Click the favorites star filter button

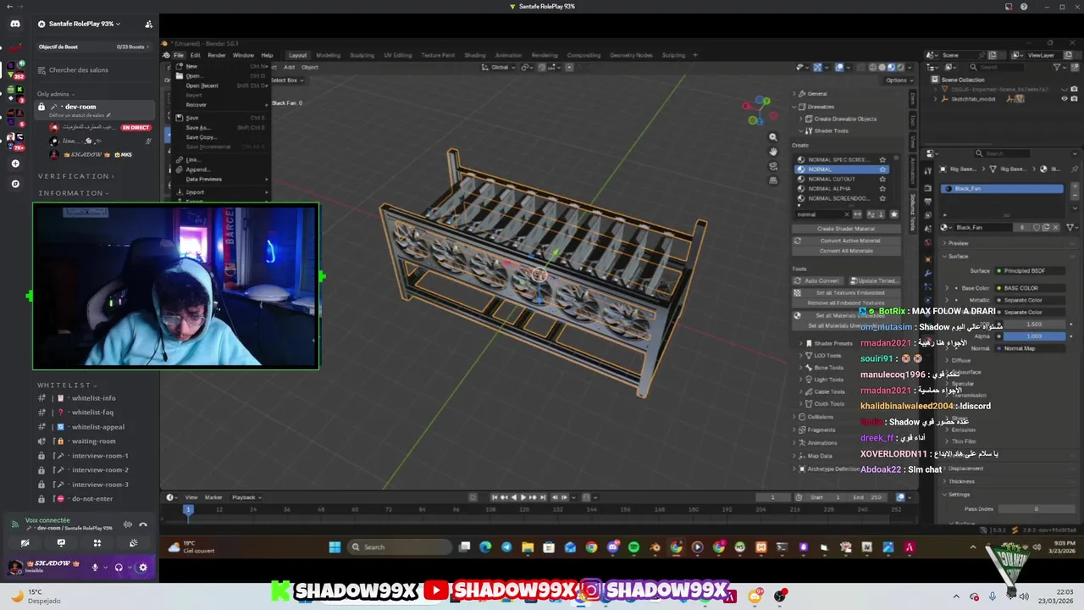tap(893, 214)
